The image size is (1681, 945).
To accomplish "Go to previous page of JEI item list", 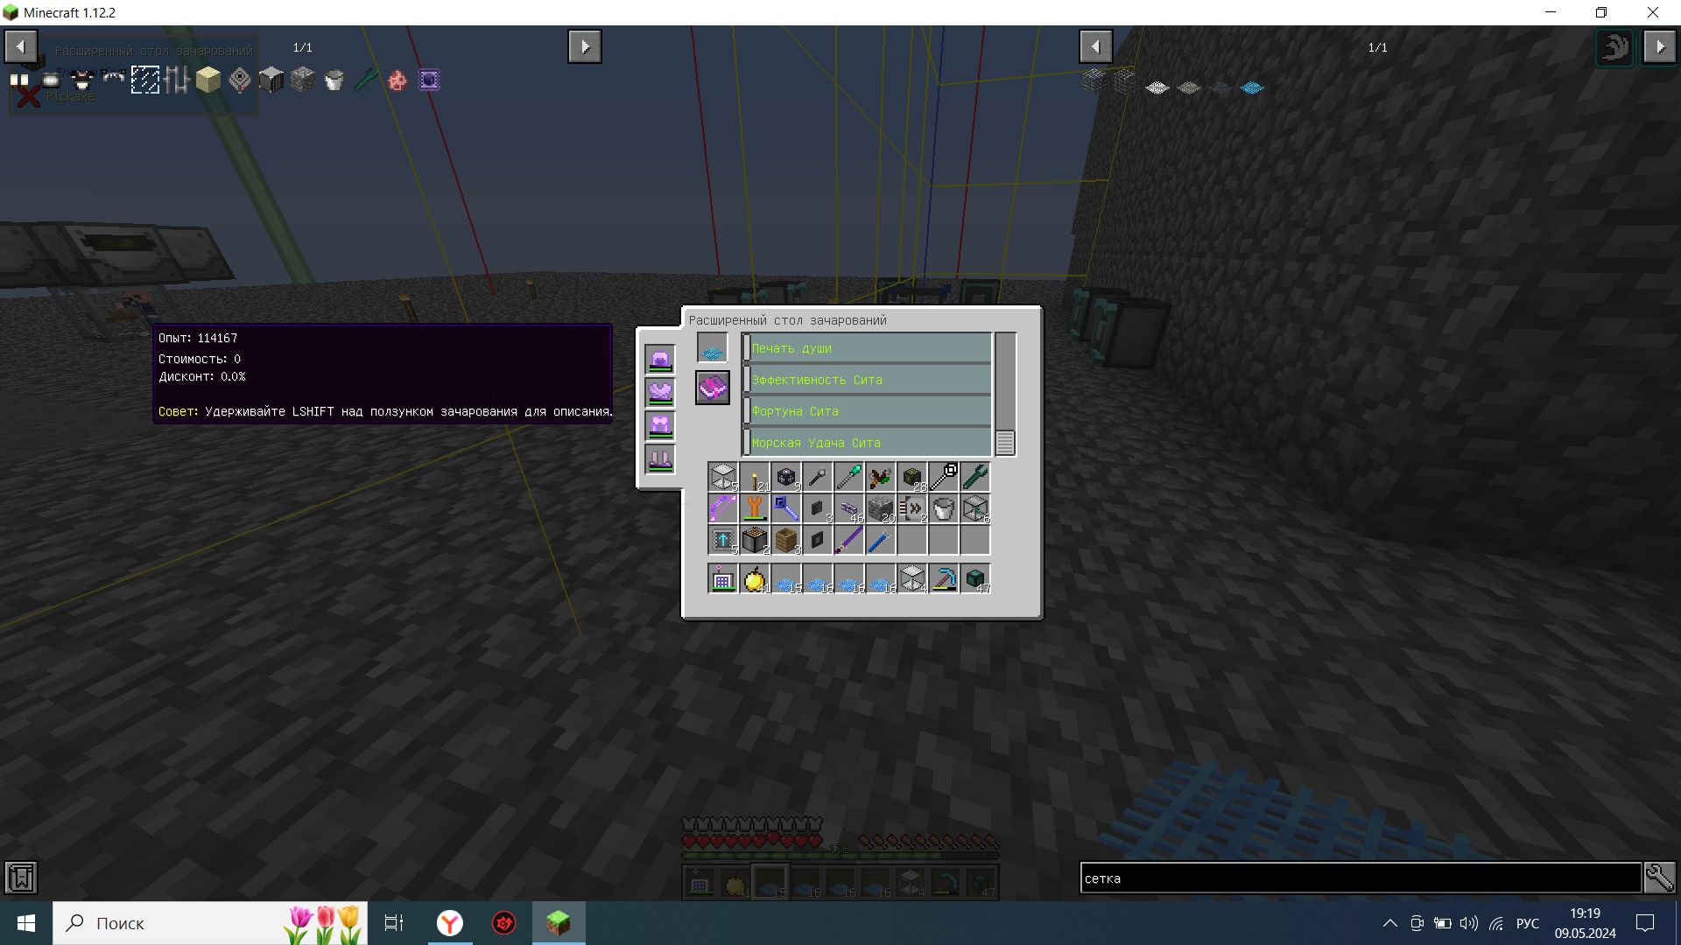I will click(x=1096, y=46).
